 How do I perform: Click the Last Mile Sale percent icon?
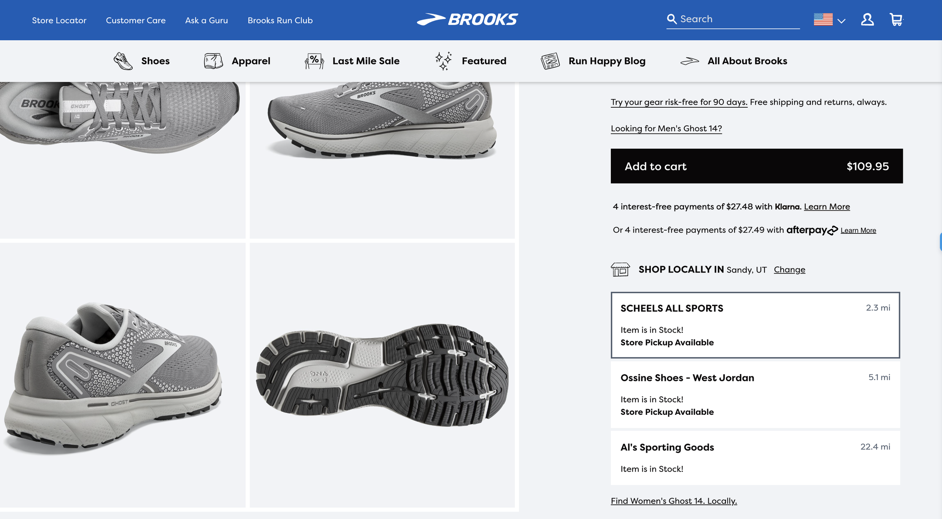point(314,61)
